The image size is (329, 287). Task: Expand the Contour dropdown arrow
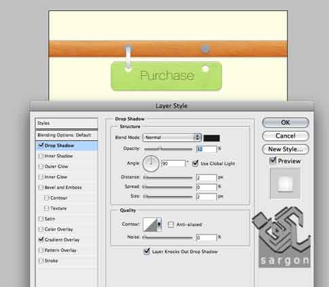(159, 225)
